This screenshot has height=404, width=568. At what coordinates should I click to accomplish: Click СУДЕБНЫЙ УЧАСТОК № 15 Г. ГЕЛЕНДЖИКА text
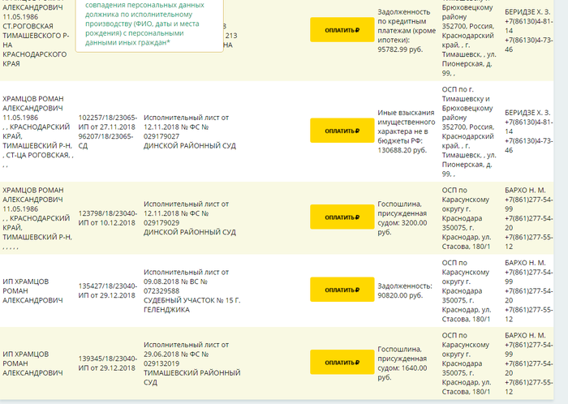coord(191,305)
